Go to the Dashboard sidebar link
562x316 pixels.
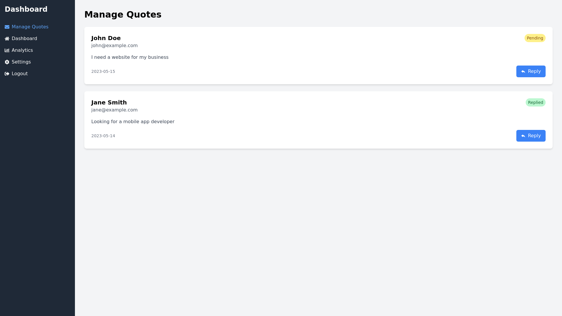24,39
